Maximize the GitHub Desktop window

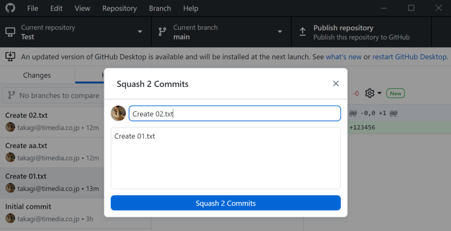[x=411, y=8]
